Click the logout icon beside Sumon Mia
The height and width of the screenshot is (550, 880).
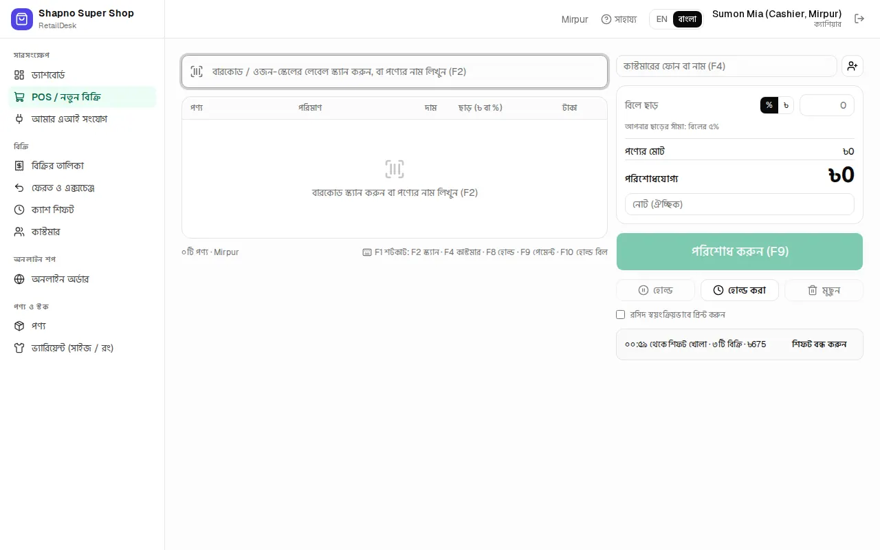click(859, 19)
